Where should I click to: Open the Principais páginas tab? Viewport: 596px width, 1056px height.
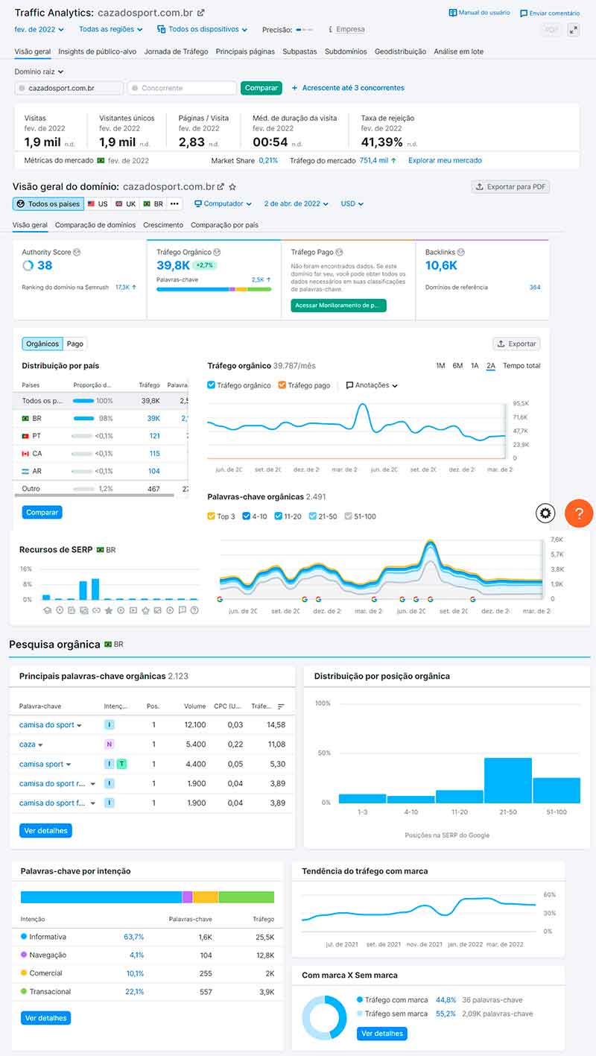(x=245, y=51)
